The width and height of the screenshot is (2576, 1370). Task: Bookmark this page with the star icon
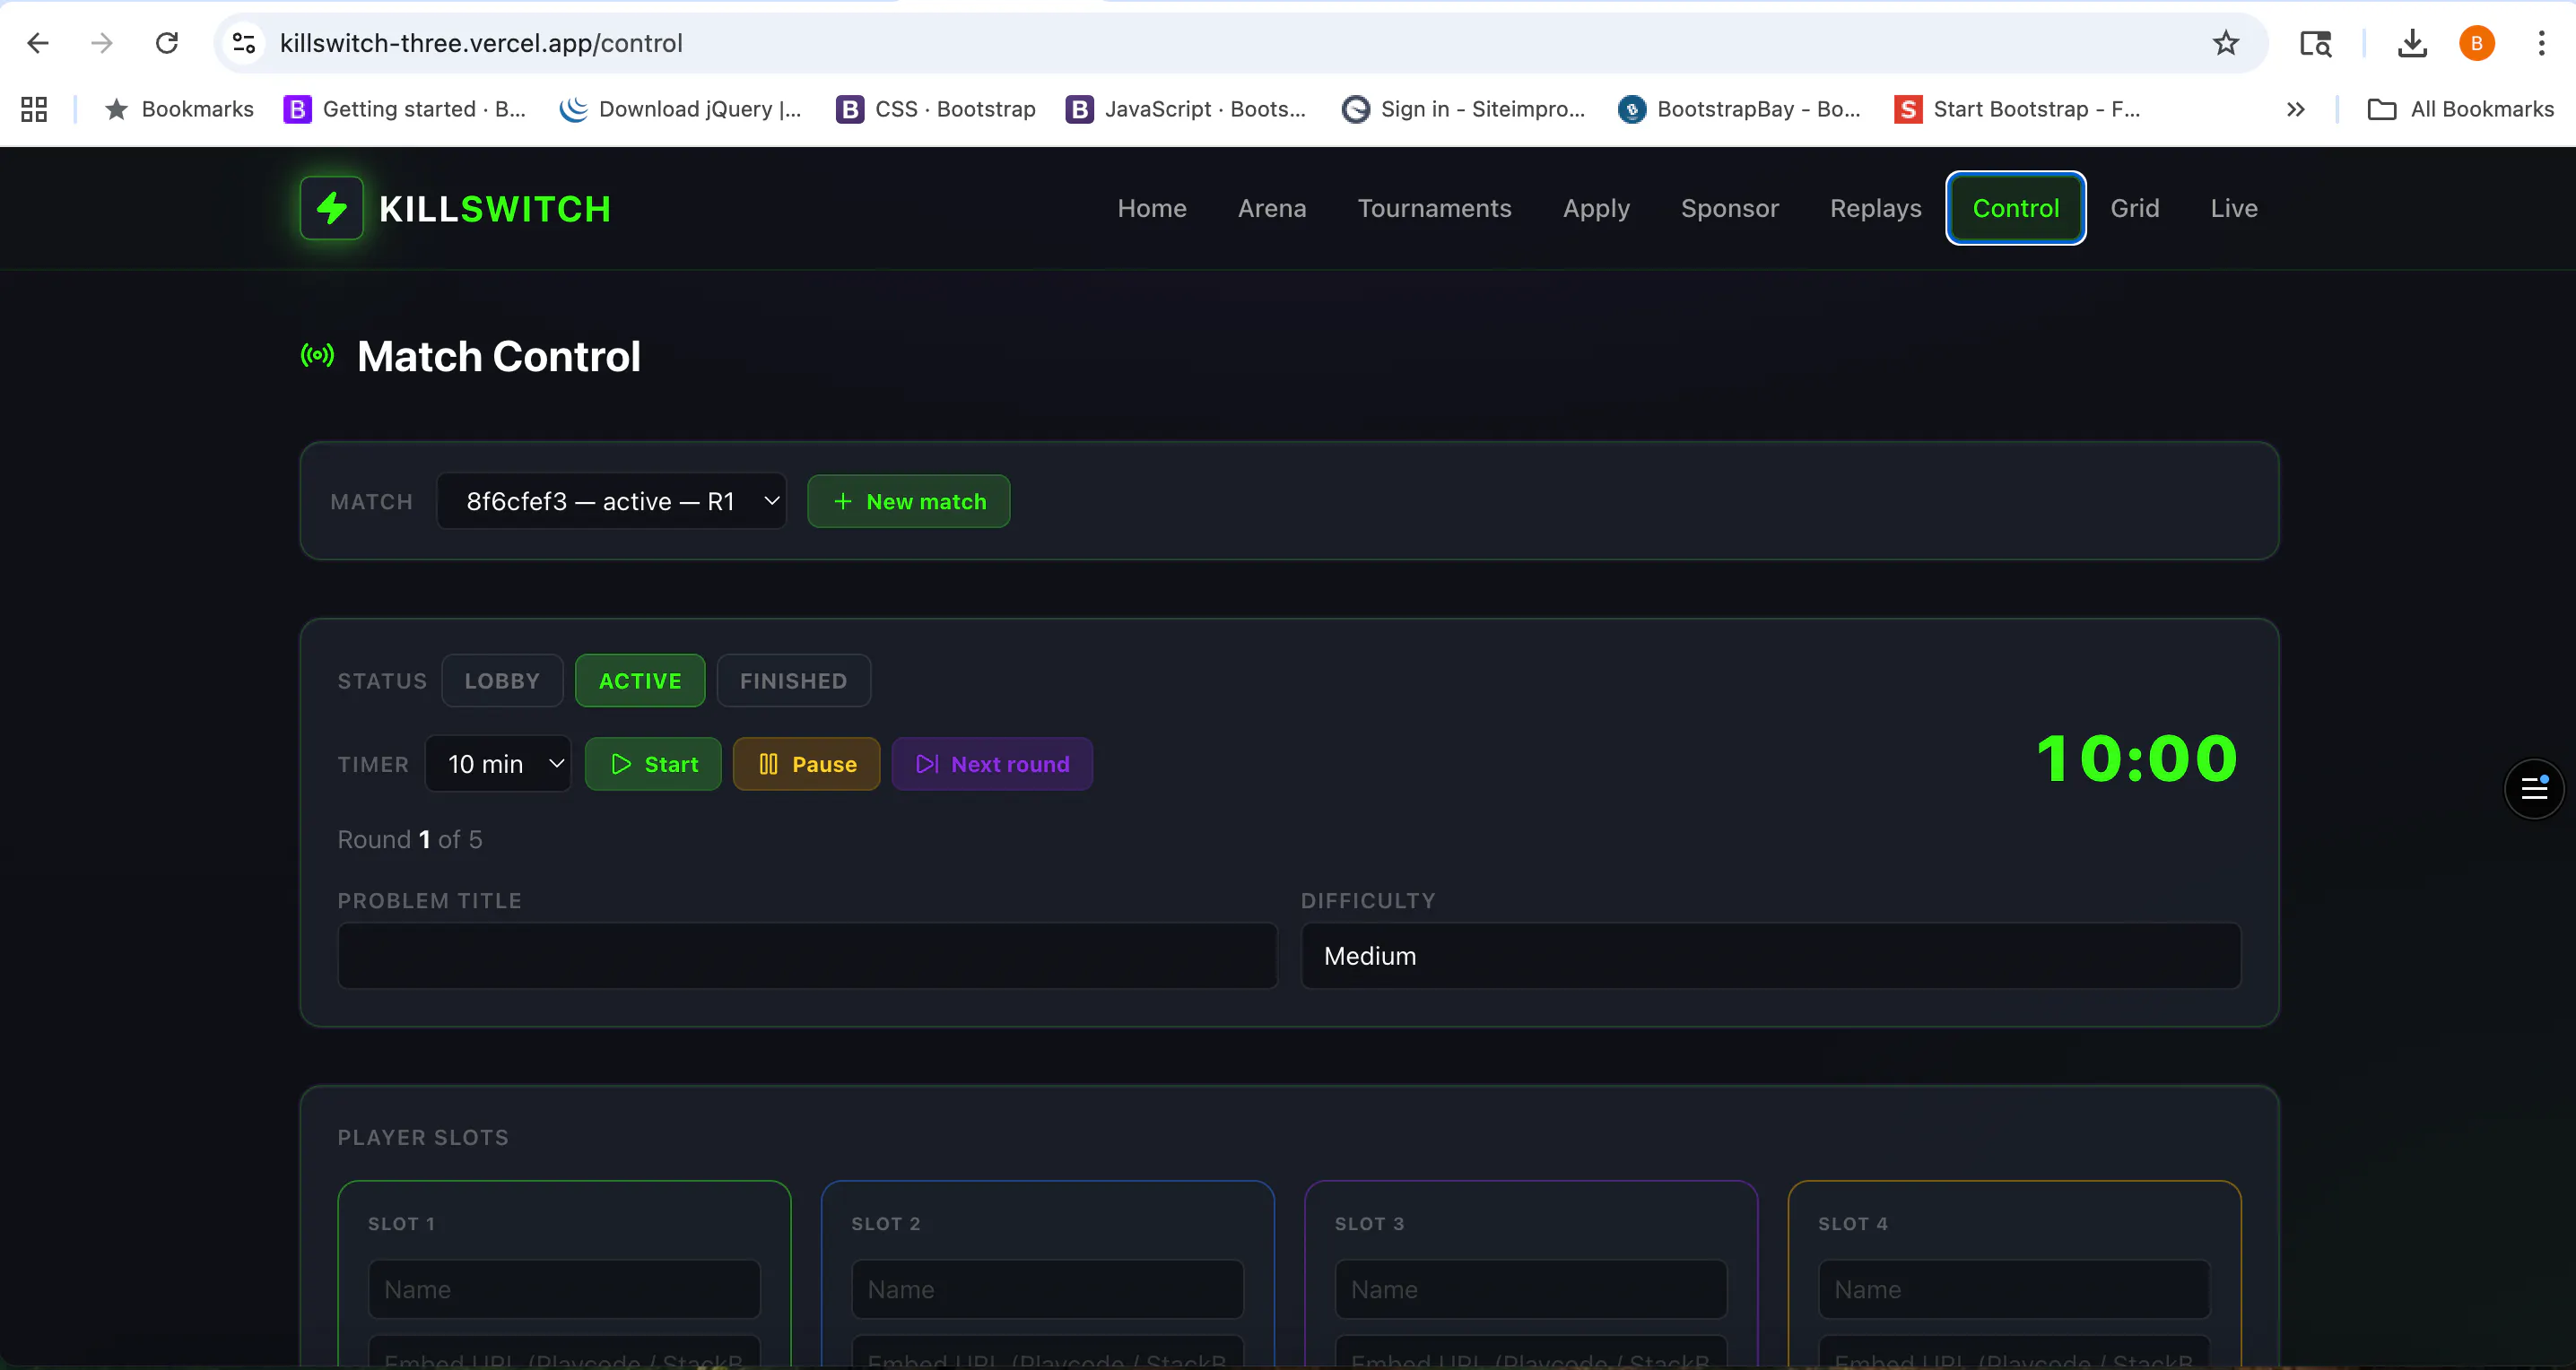[2225, 43]
